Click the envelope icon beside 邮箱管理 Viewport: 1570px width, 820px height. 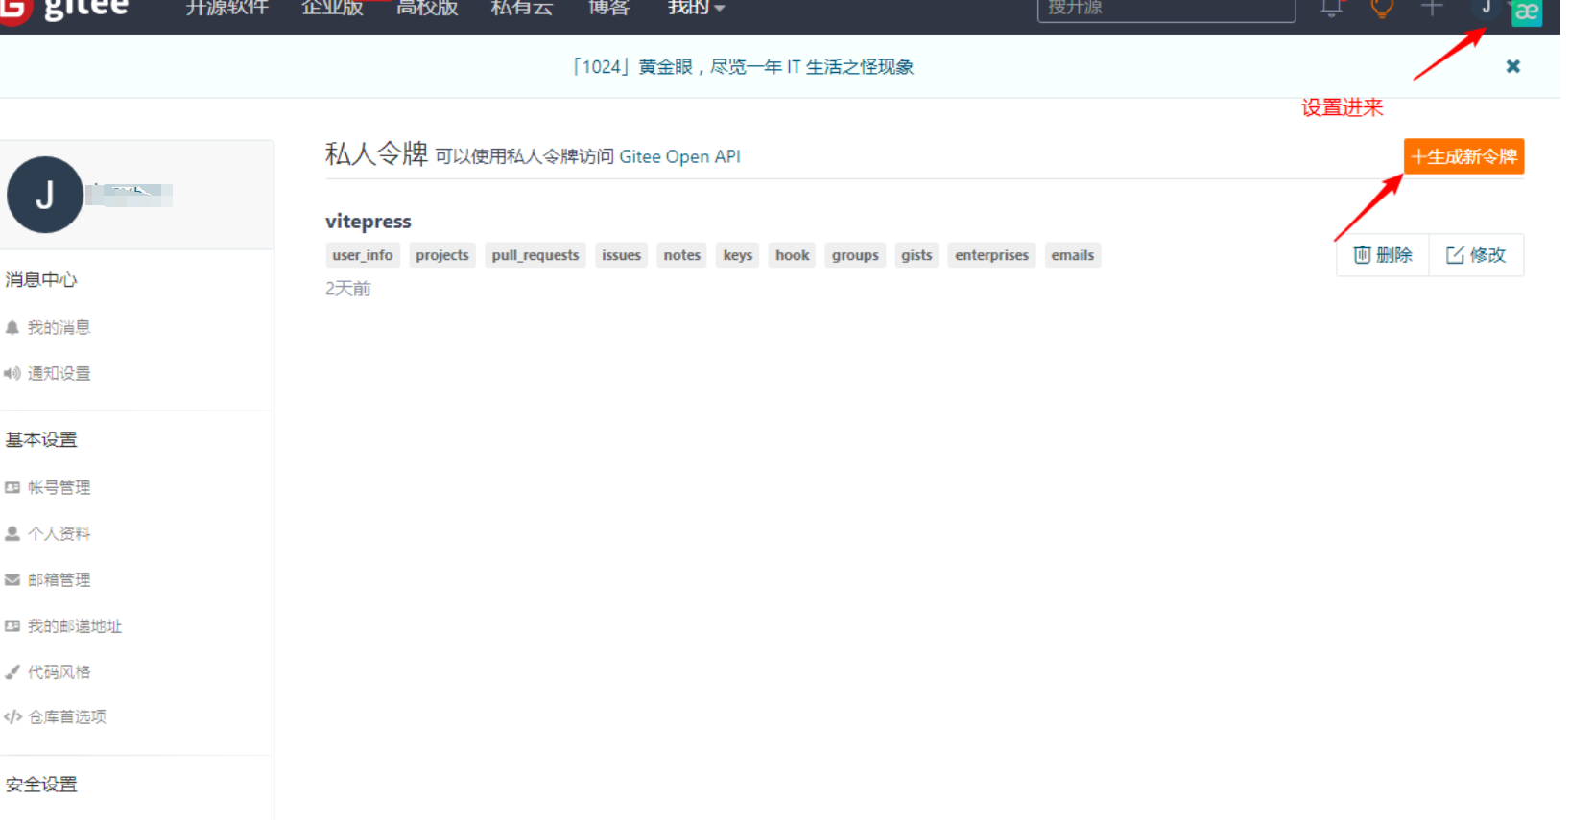click(12, 579)
